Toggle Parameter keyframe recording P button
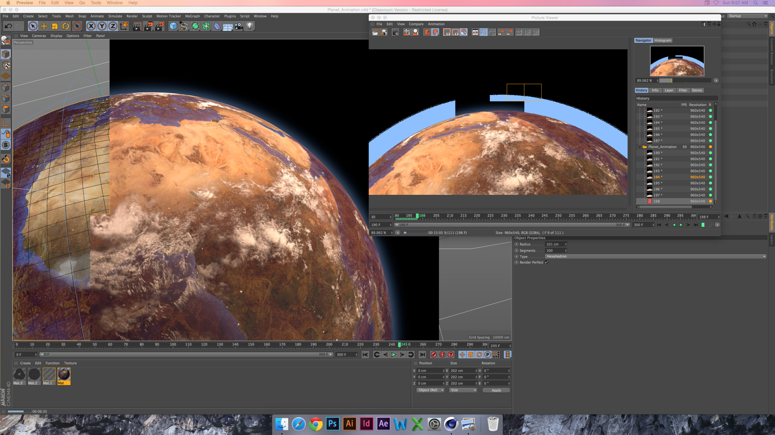 (x=488, y=354)
